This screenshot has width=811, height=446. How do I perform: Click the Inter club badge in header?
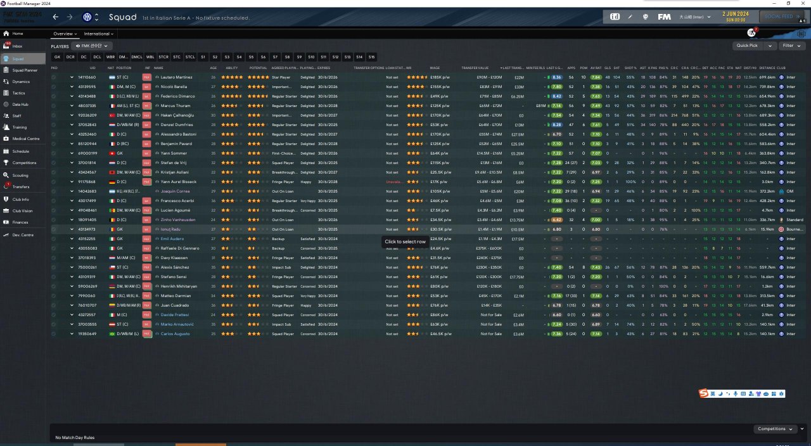[86, 17]
